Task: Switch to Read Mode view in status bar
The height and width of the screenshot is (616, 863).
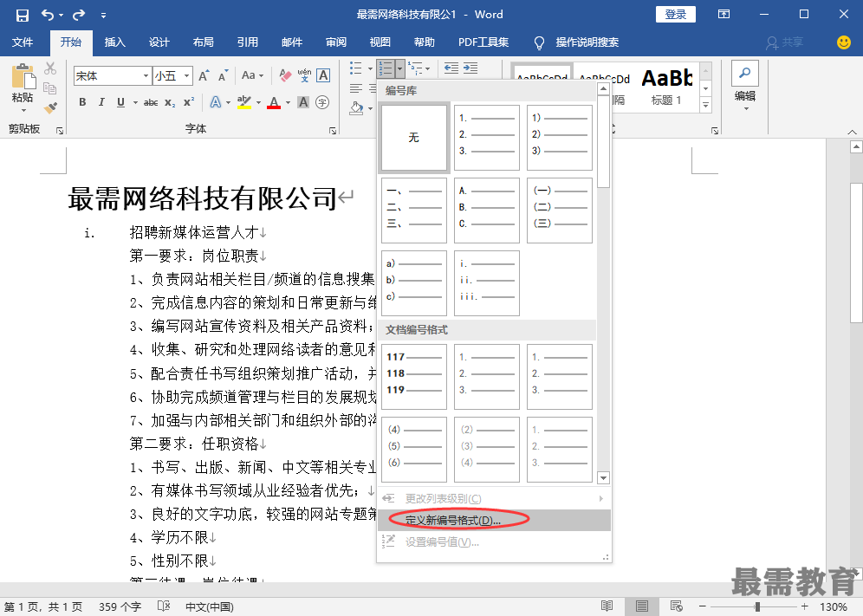Action: [607, 606]
